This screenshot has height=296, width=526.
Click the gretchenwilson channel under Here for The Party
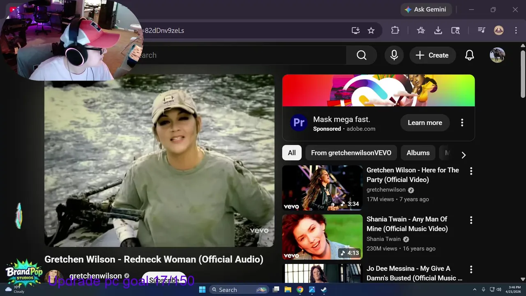tap(386, 190)
